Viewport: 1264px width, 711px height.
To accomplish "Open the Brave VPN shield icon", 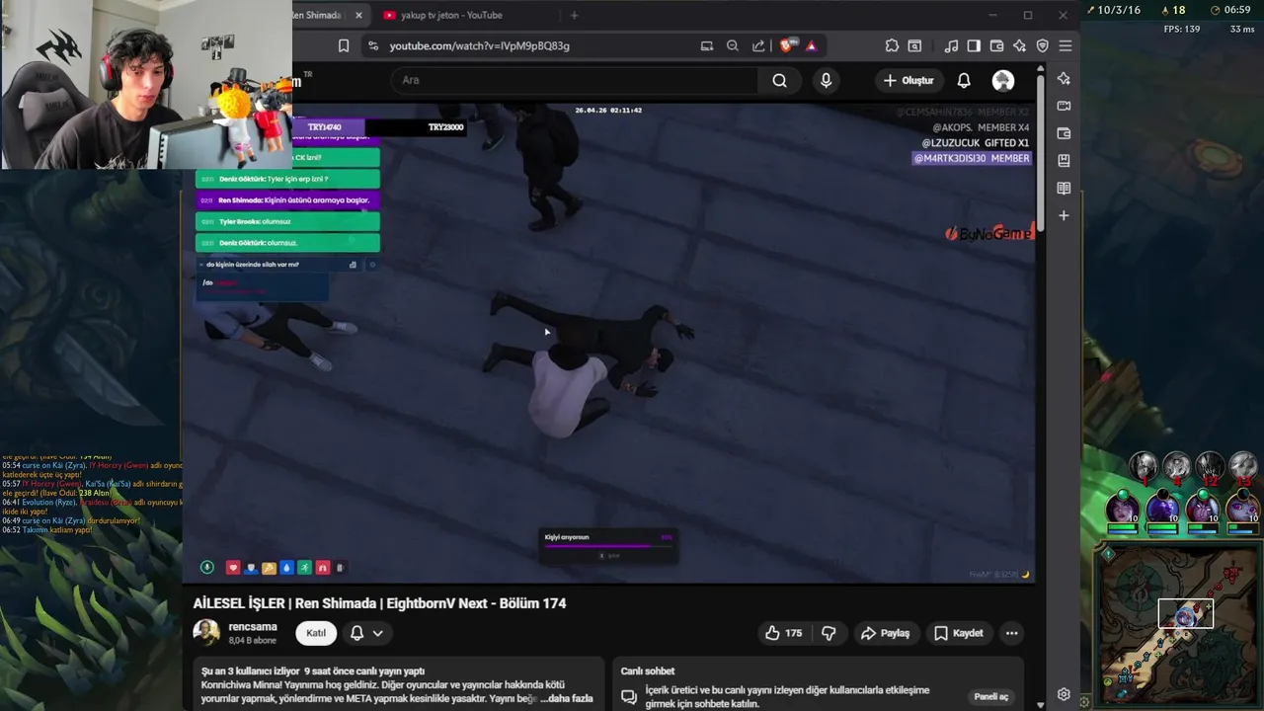I will point(1042,45).
